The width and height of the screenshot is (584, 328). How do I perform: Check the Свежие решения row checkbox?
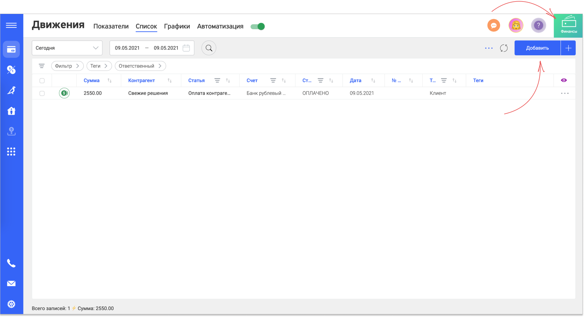pos(42,93)
